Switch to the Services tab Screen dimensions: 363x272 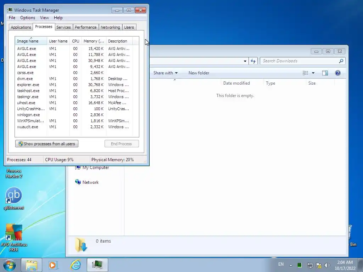(63, 27)
